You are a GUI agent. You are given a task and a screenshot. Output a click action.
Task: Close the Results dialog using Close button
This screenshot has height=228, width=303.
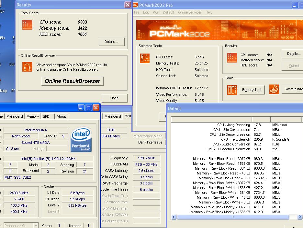tap(114, 98)
